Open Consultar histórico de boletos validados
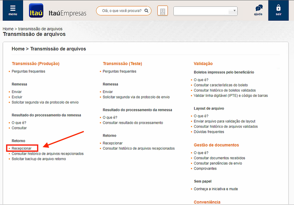294x205 pixels. [x=225, y=90]
